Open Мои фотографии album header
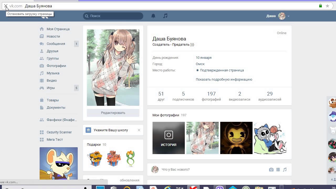This screenshot has height=189, width=336. click(x=166, y=115)
